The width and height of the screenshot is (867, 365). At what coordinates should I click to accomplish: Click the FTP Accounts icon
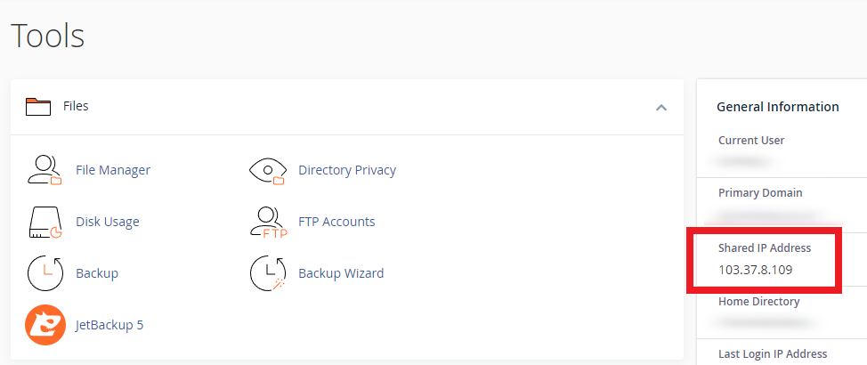click(267, 222)
